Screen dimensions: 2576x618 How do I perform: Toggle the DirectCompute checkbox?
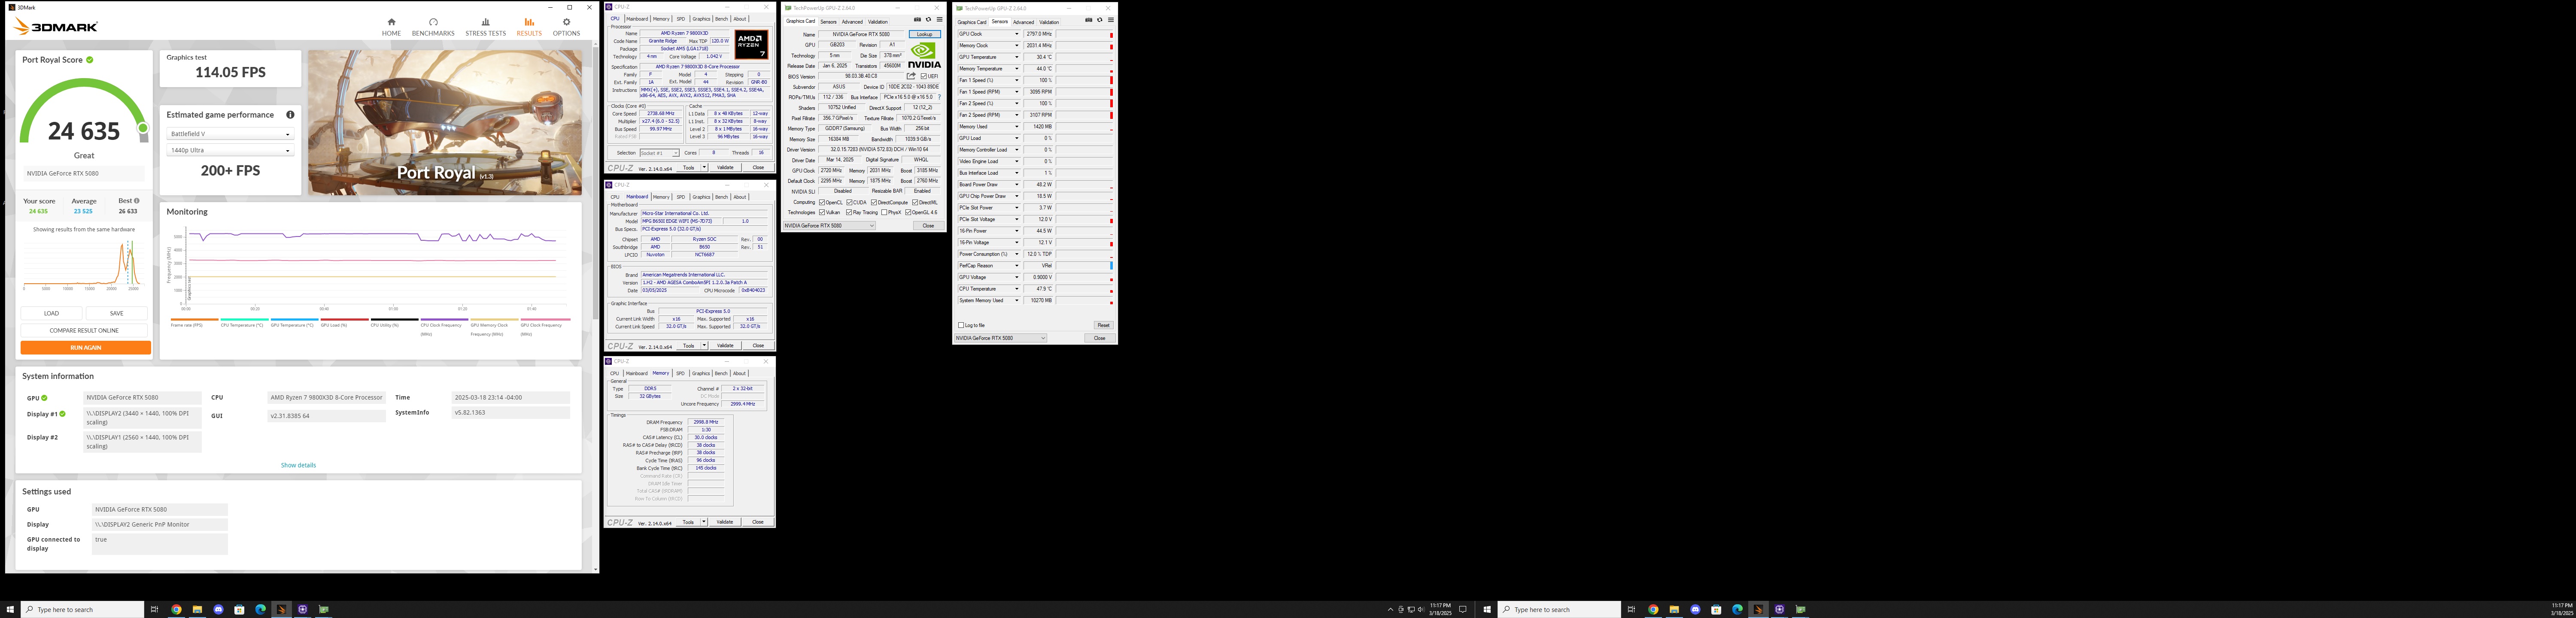coord(874,202)
